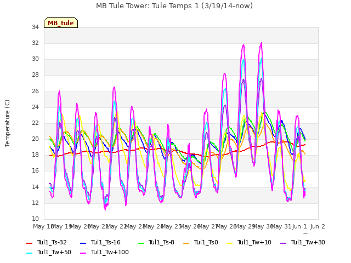Click the green Tul1_Ts-8 legend swatch
Viewport: 351px width, 263px height.
[140, 243]
